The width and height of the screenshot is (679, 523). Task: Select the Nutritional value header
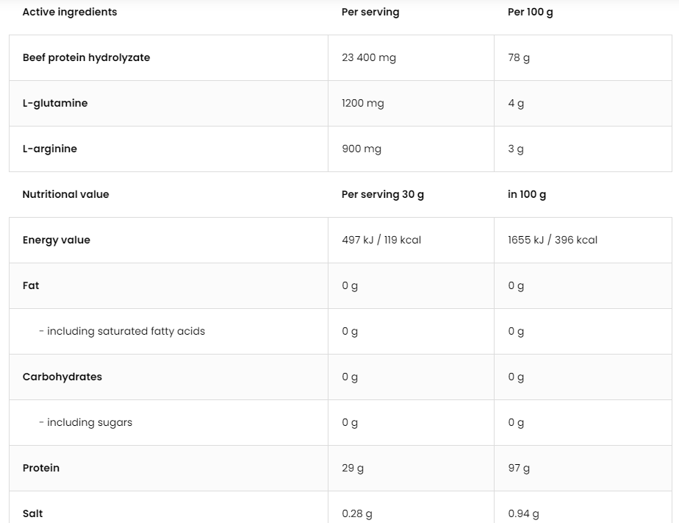[x=65, y=194]
